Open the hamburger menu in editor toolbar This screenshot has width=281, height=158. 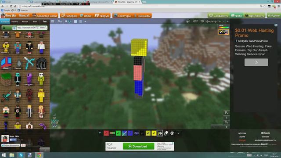53,22
